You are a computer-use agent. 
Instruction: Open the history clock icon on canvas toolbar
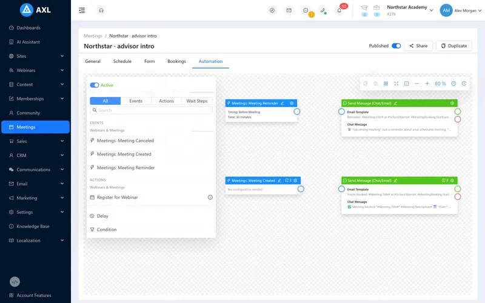pyautogui.click(x=464, y=84)
